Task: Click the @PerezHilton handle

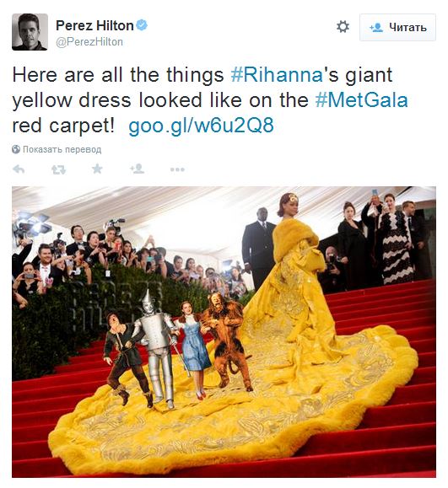Action: click(89, 42)
